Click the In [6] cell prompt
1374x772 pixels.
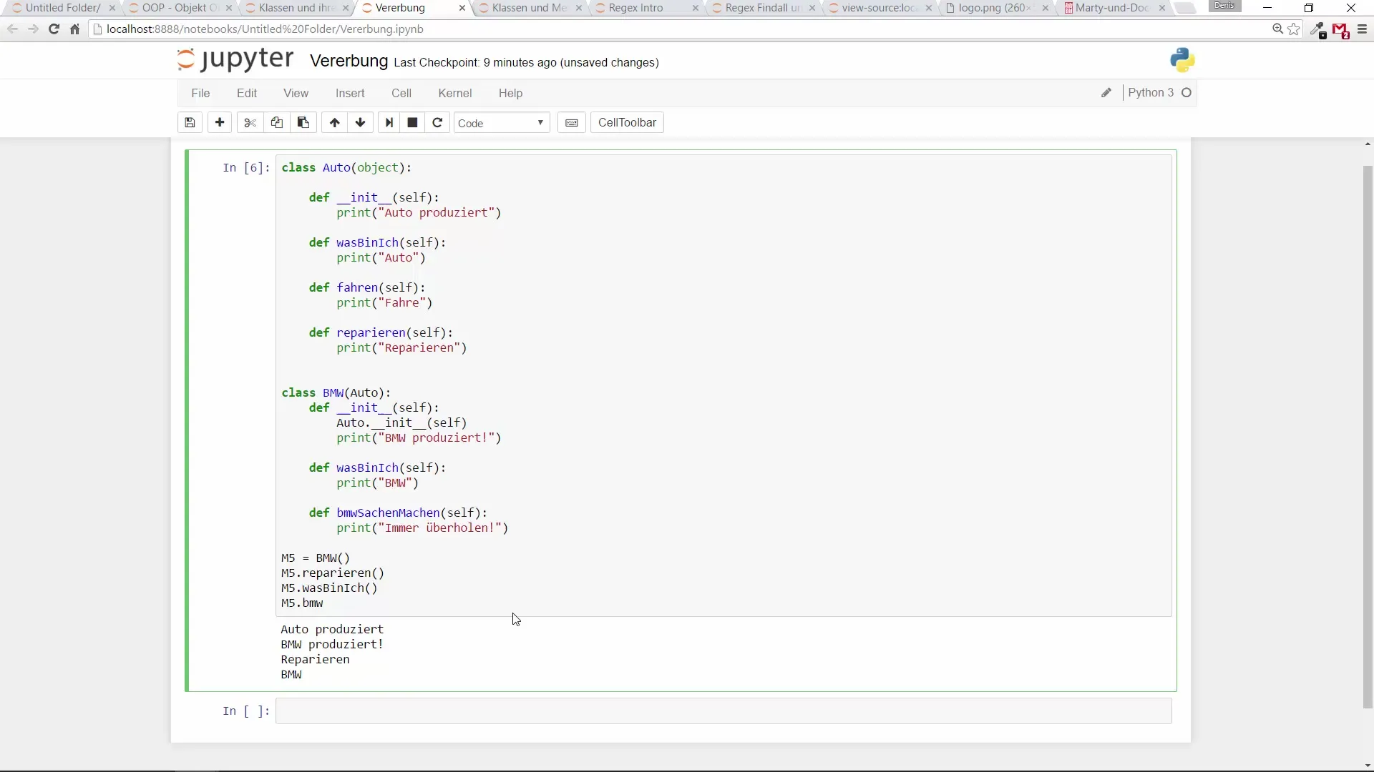pos(246,168)
